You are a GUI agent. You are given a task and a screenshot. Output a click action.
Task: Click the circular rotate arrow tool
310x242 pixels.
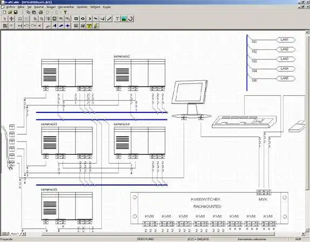(130, 19)
